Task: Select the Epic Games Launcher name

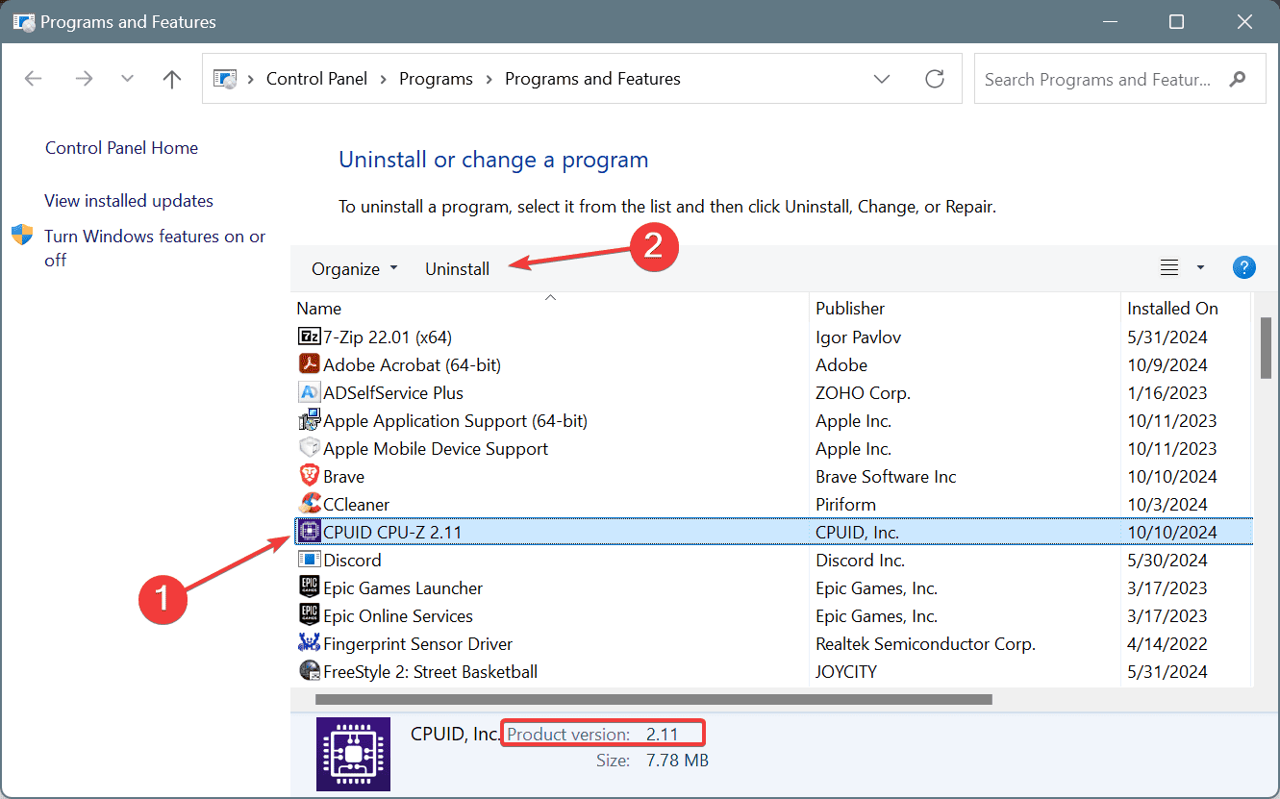Action: [x=403, y=588]
